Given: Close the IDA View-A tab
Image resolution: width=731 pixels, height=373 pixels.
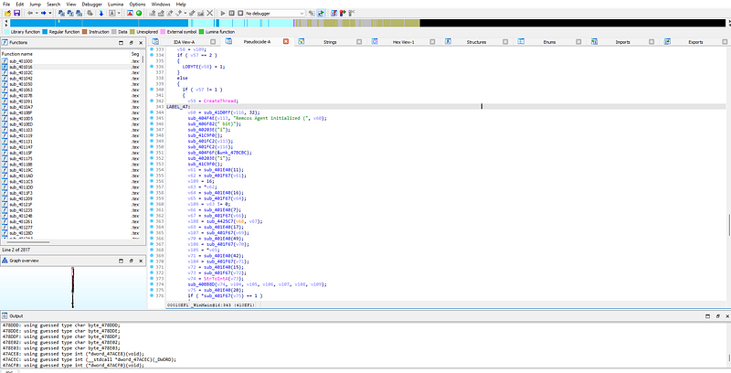Looking at the screenshot, I should (x=213, y=41).
